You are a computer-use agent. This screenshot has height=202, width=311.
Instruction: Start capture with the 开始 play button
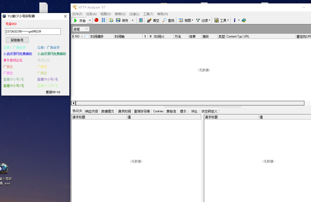pyautogui.click(x=79, y=20)
